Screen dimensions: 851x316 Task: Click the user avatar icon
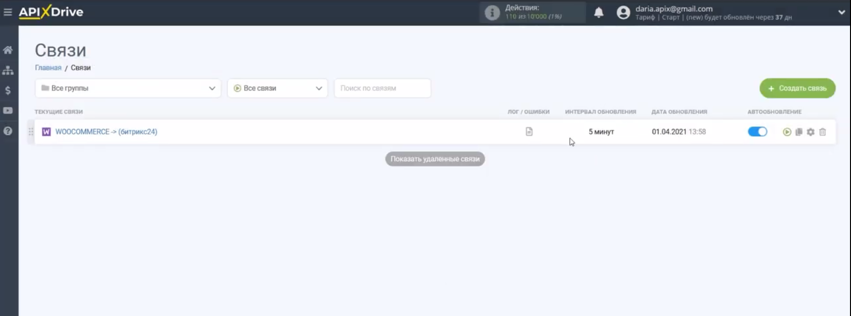point(623,12)
